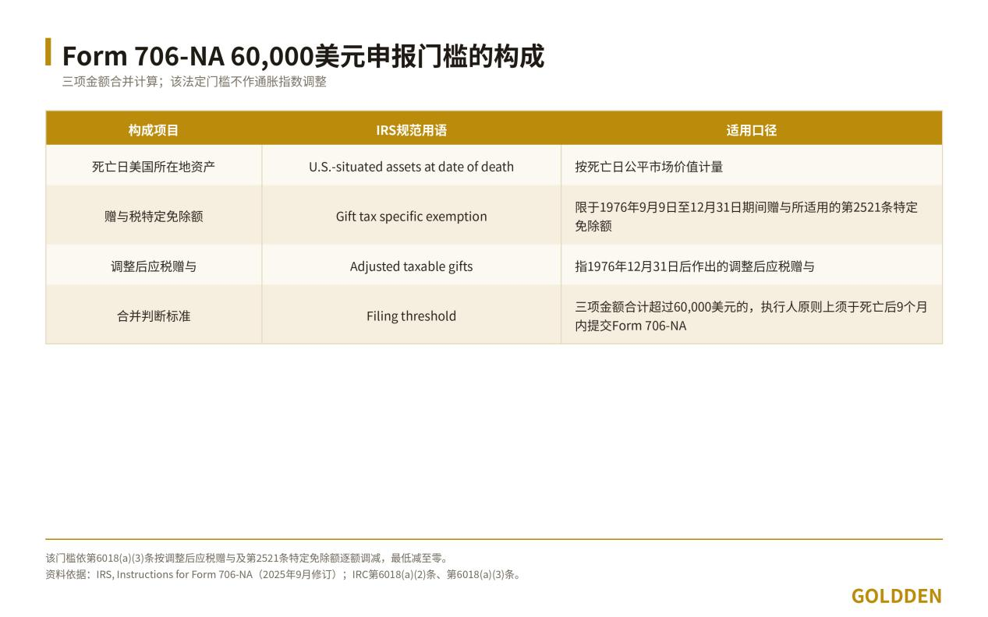
Task: Click the cell 'Adjusted taxable gifts'
Action: tap(411, 266)
